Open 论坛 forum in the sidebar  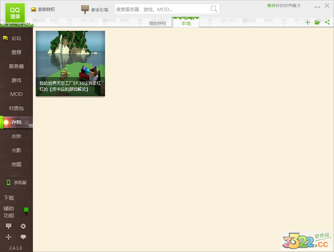[16, 38]
